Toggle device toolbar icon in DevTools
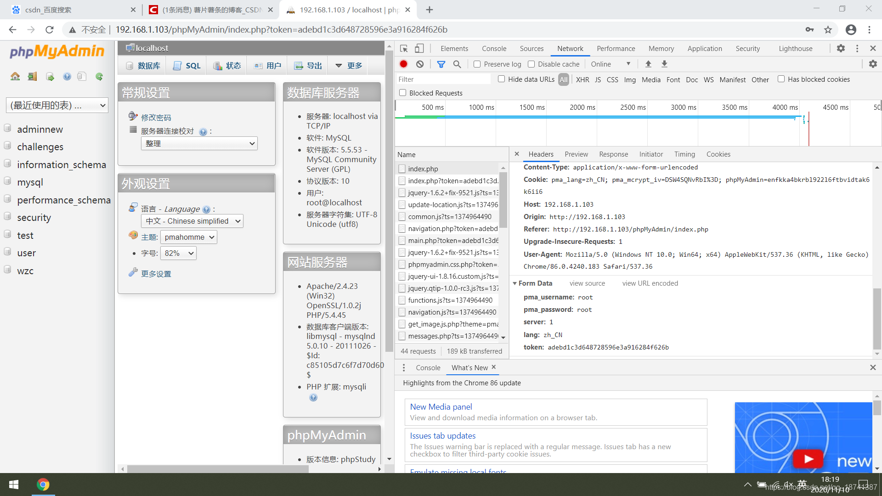This screenshot has width=882, height=496. pos(419,49)
